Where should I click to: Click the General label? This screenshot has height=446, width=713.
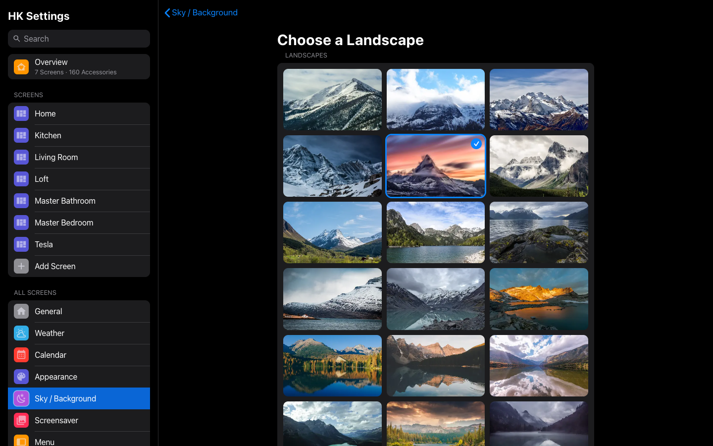(x=49, y=311)
